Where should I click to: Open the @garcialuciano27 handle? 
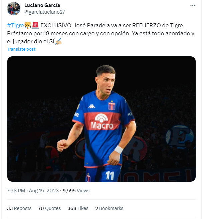tap(45, 12)
